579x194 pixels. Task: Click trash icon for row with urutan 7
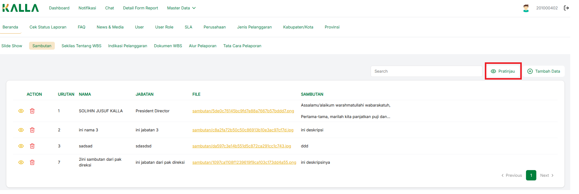point(32,163)
